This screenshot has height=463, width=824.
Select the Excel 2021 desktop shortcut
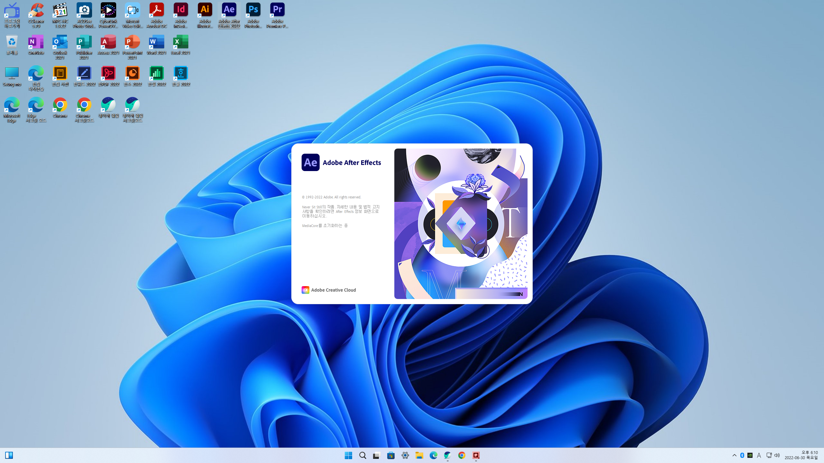pos(181,45)
